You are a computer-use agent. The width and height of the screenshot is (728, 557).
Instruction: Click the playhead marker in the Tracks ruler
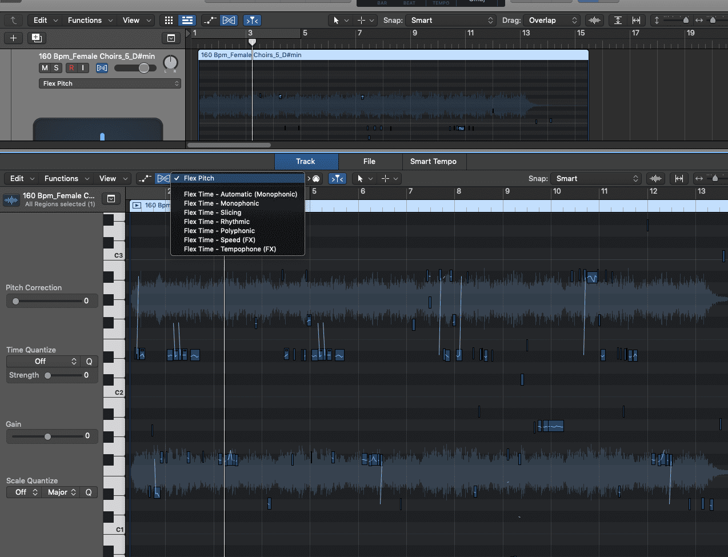pyautogui.click(x=252, y=42)
